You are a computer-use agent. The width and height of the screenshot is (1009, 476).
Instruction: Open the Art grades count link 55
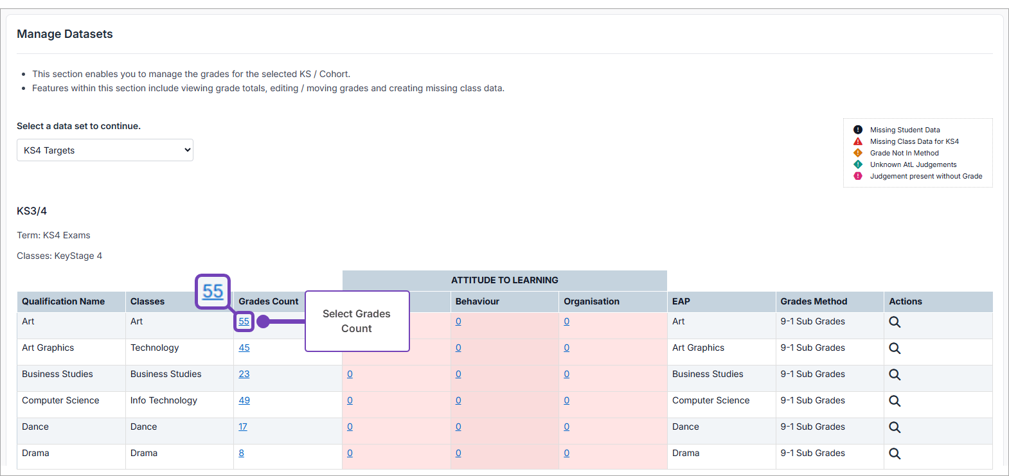[x=244, y=321]
